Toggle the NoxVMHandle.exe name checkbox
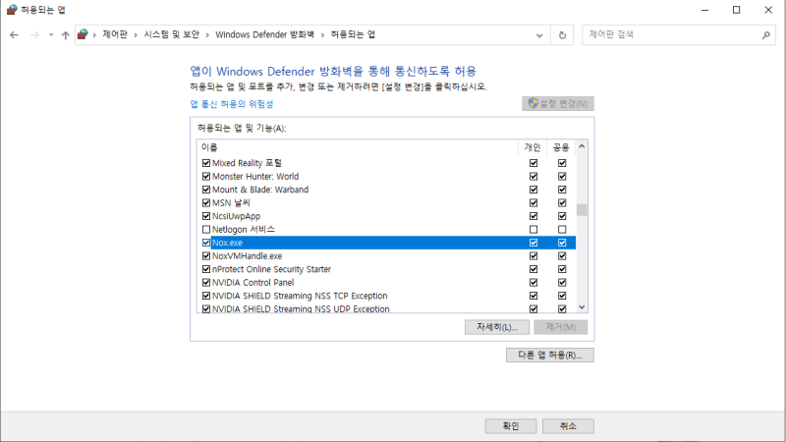 click(206, 256)
